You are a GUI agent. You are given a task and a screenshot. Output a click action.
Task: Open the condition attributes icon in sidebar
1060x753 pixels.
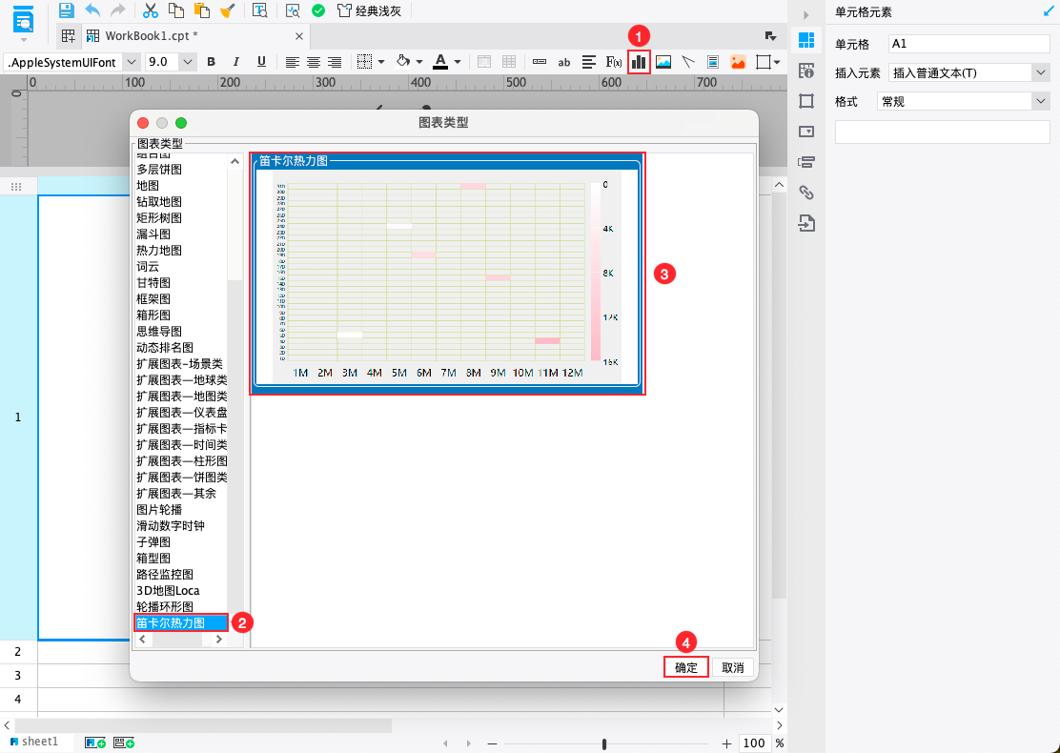coord(805,162)
